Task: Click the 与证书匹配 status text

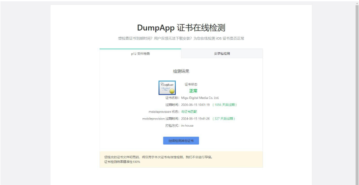Action: pos(190,112)
